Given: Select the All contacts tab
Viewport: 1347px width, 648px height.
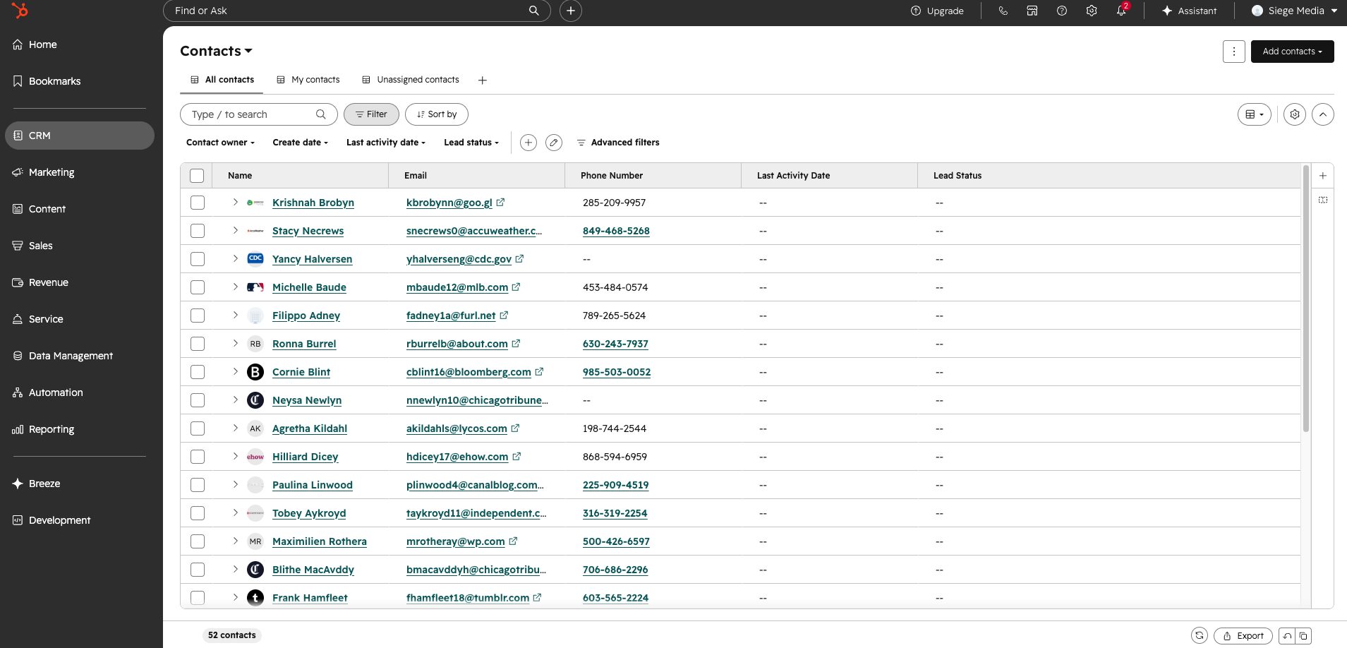Looking at the screenshot, I should pos(222,80).
